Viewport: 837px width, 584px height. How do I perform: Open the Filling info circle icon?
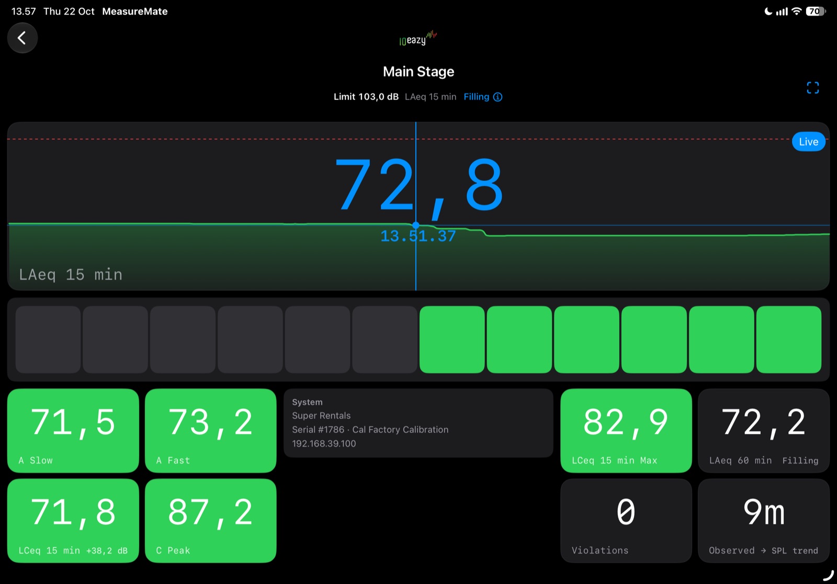point(497,97)
